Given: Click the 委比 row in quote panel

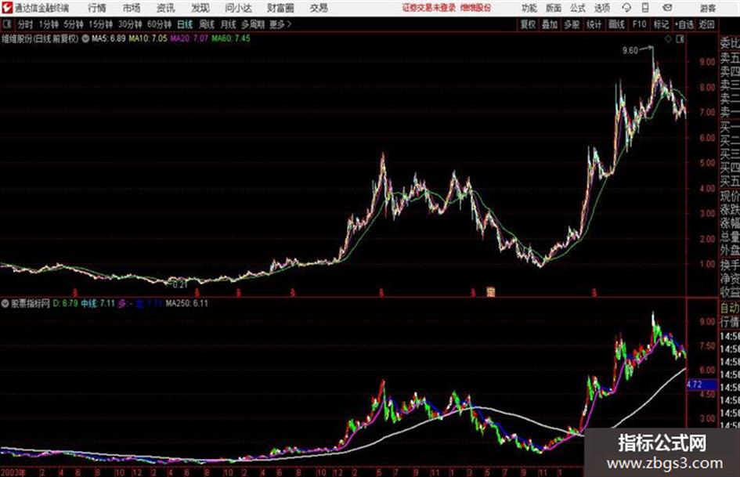Looking at the screenshot, I should pos(730,43).
